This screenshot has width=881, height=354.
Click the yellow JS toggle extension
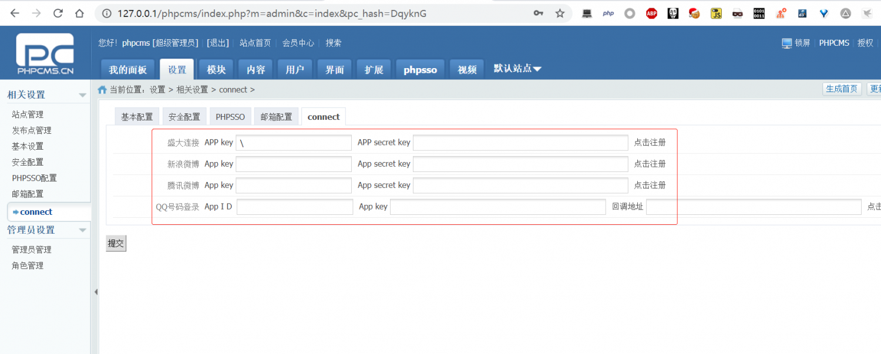pyautogui.click(x=716, y=13)
